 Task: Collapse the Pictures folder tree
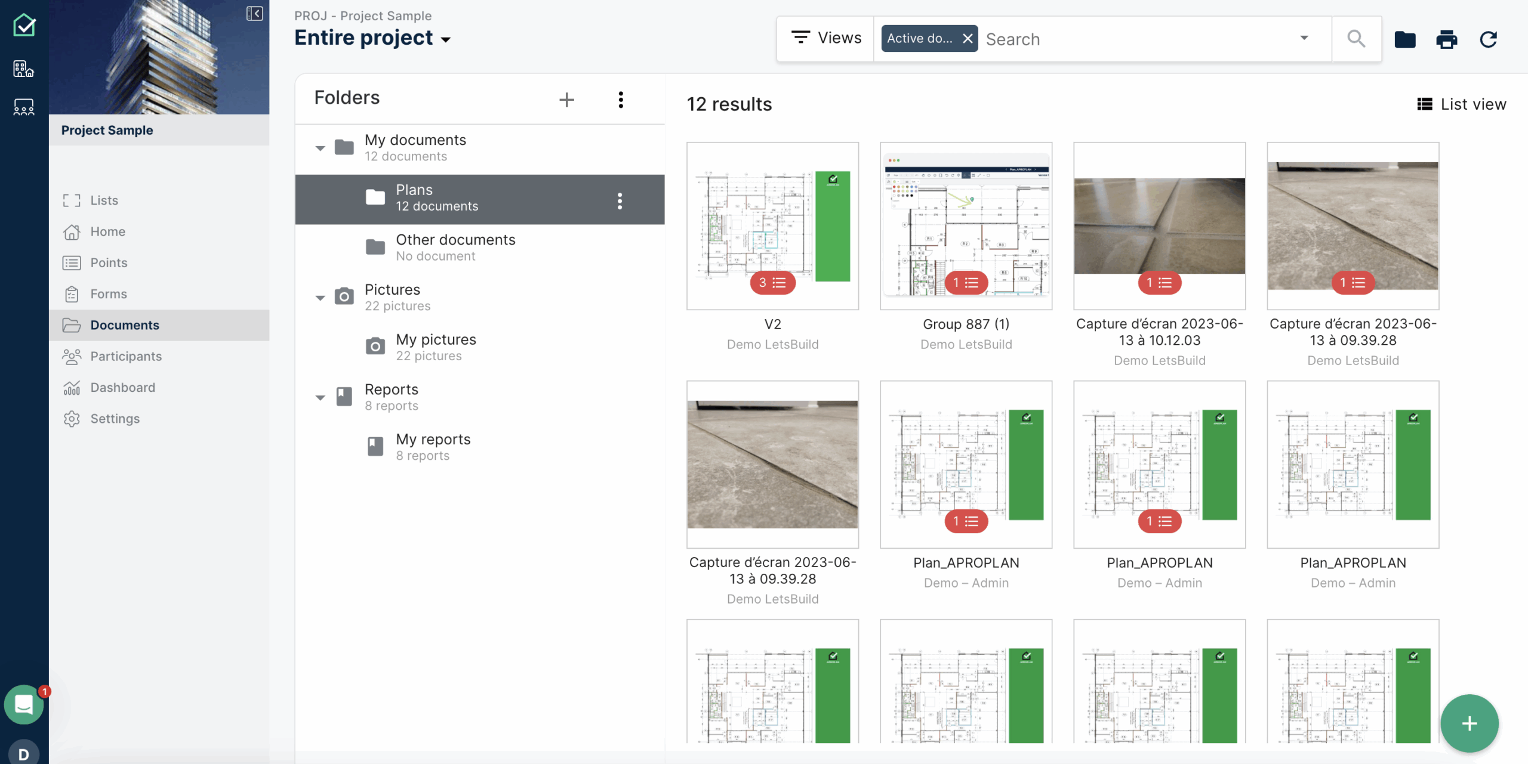(x=321, y=298)
